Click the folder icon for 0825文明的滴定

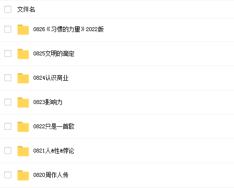23,54
